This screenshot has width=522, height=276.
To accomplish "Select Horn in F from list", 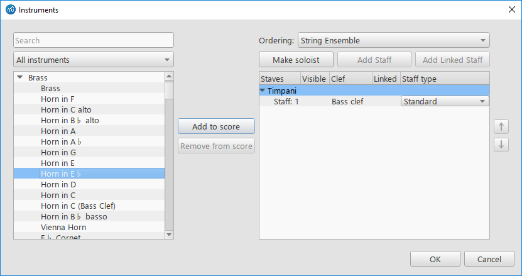I will click(58, 99).
